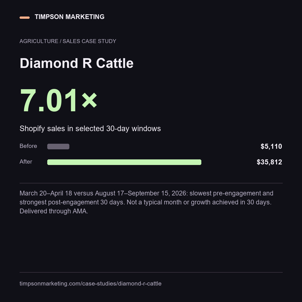This screenshot has width=302, height=302.
Task: Open the timpsonmarketing.com case-study link
Action: (x=91, y=284)
